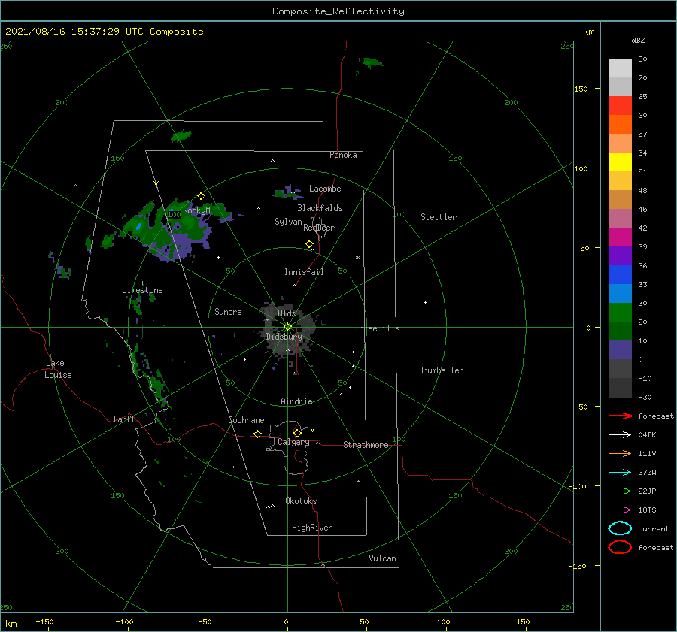Click the HighRiver label

click(312, 528)
